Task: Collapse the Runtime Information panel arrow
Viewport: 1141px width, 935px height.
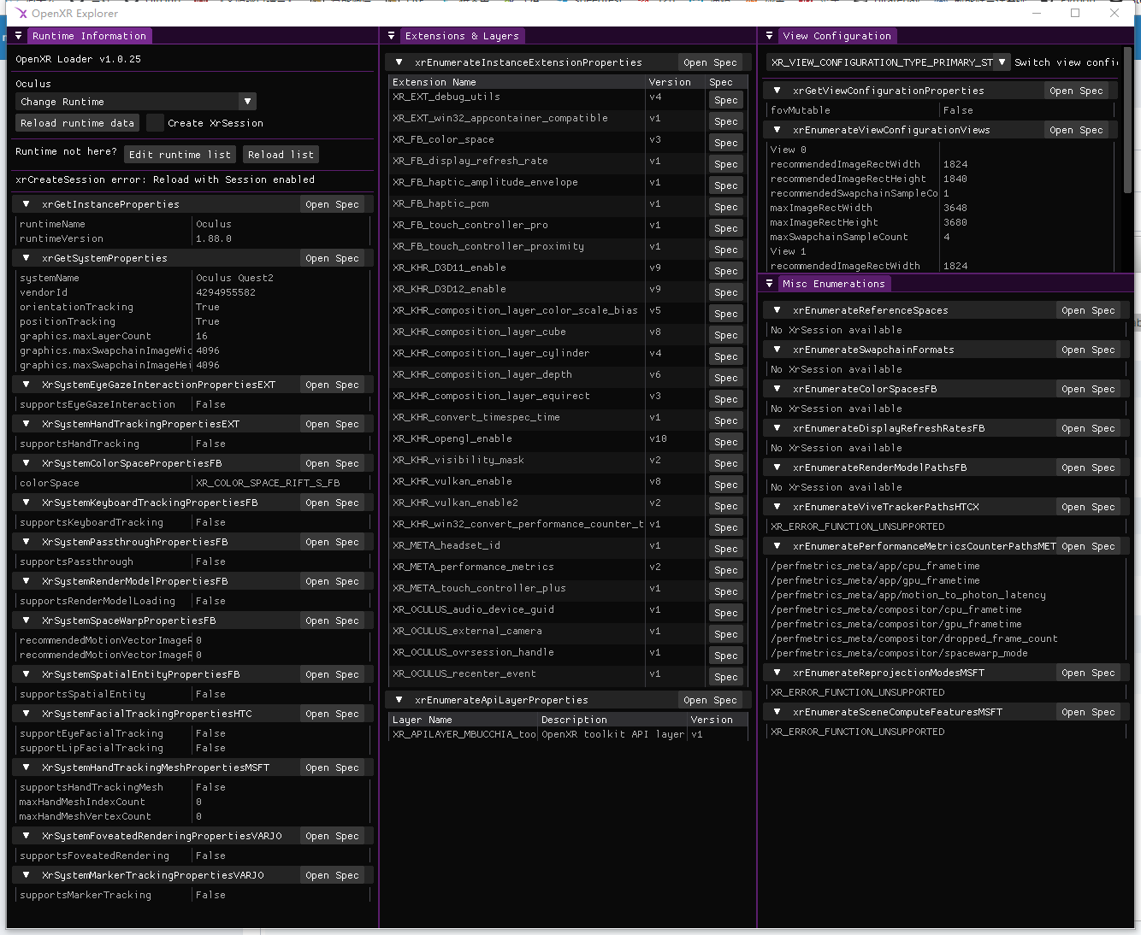Action: point(18,36)
